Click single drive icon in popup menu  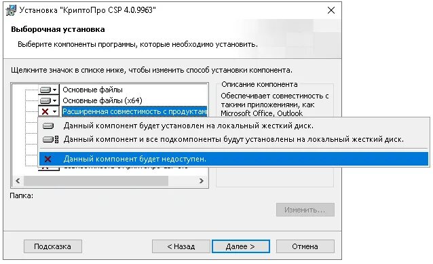(x=48, y=126)
